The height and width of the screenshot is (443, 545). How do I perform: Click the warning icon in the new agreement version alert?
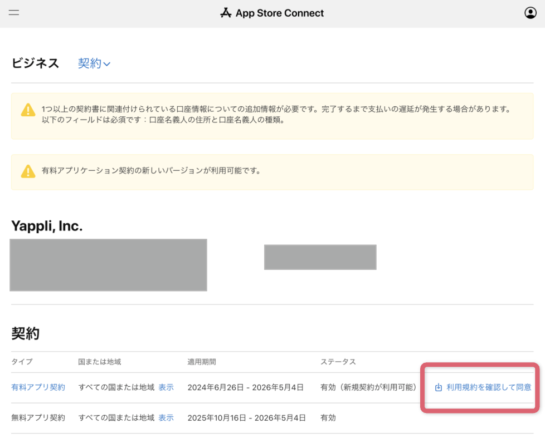28,171
